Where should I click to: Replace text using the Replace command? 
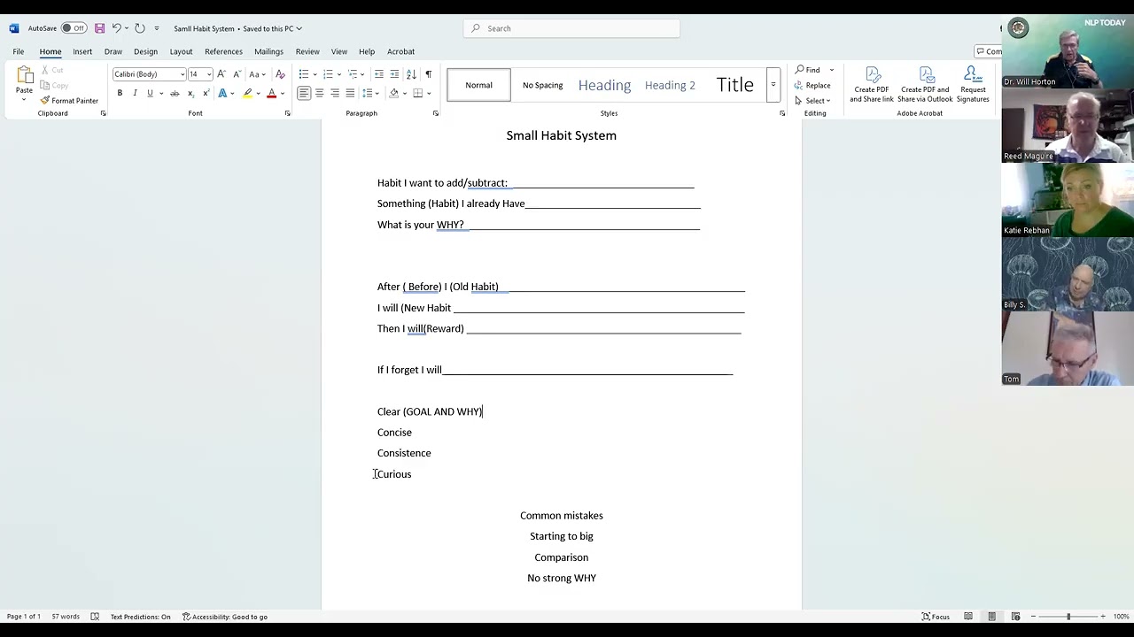pyautogui.click(x=812, y=86)
